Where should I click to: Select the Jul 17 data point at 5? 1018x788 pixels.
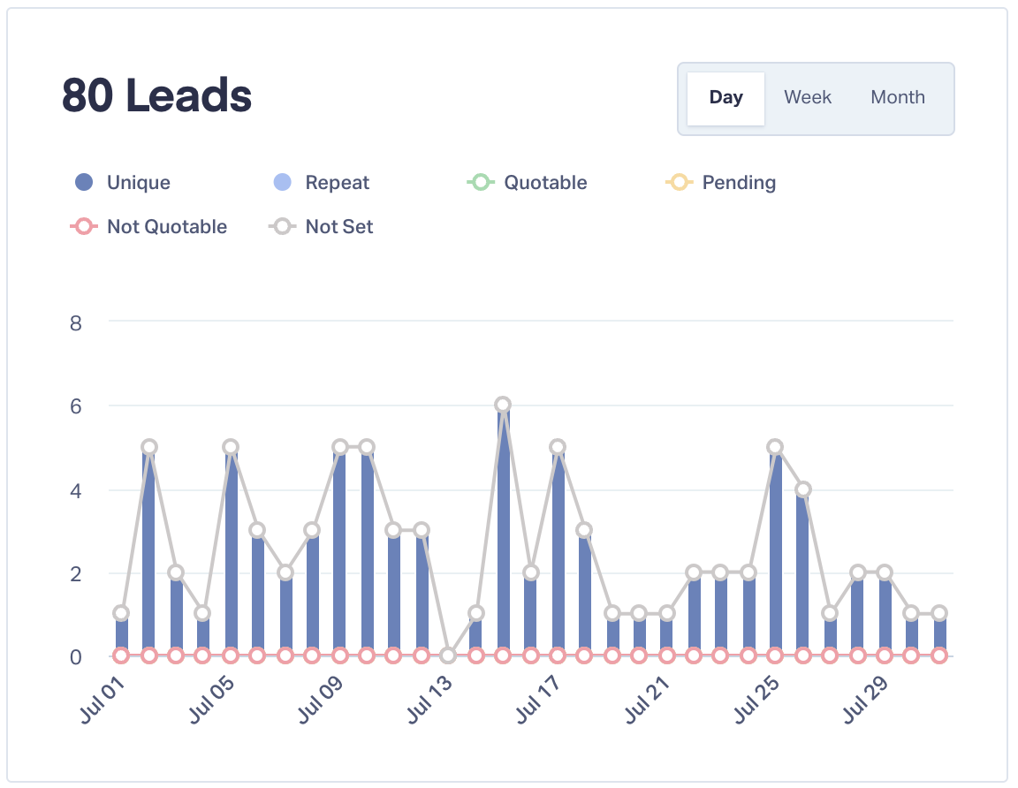point(557,447)
